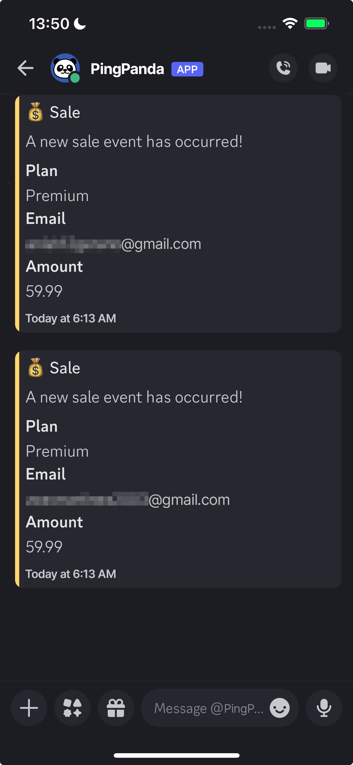The width and height of the screenshot is (353, 765).
Task: Tap the APP badge next to PingPanda
Action: (187, 69)
